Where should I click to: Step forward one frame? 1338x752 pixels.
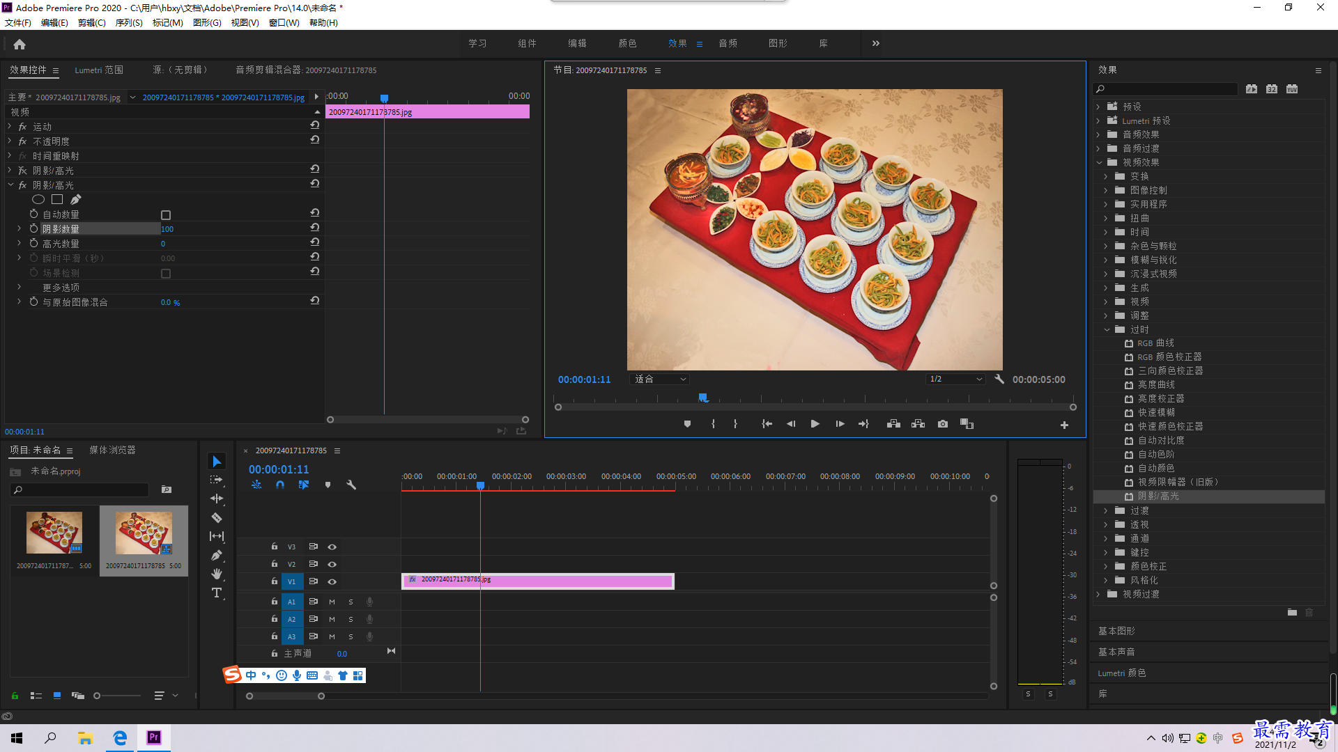pyautogui.click(x=840, y=424)
